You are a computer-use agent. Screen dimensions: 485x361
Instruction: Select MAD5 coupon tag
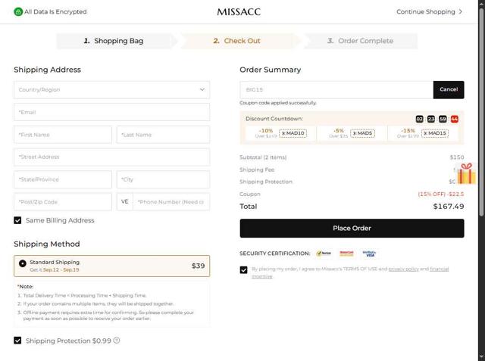coord(362,133)
